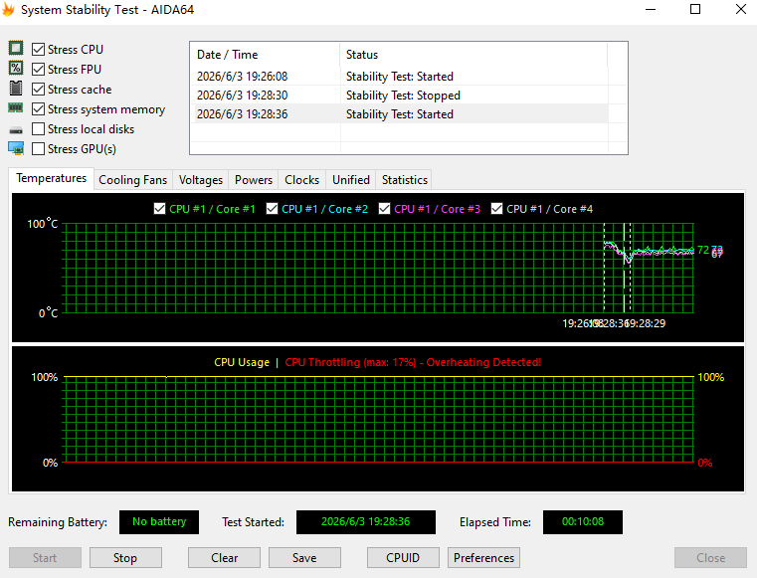Viewport: 757px width, 578px height.
Task: Enable the Stress GPU(s) checkbox
Action: [38, 148]
